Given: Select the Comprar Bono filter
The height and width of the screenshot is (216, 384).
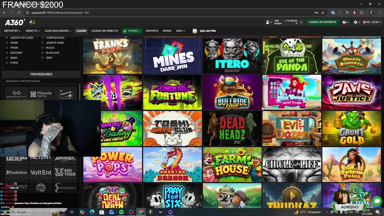Looking at the screenshot, I should 53,38.
